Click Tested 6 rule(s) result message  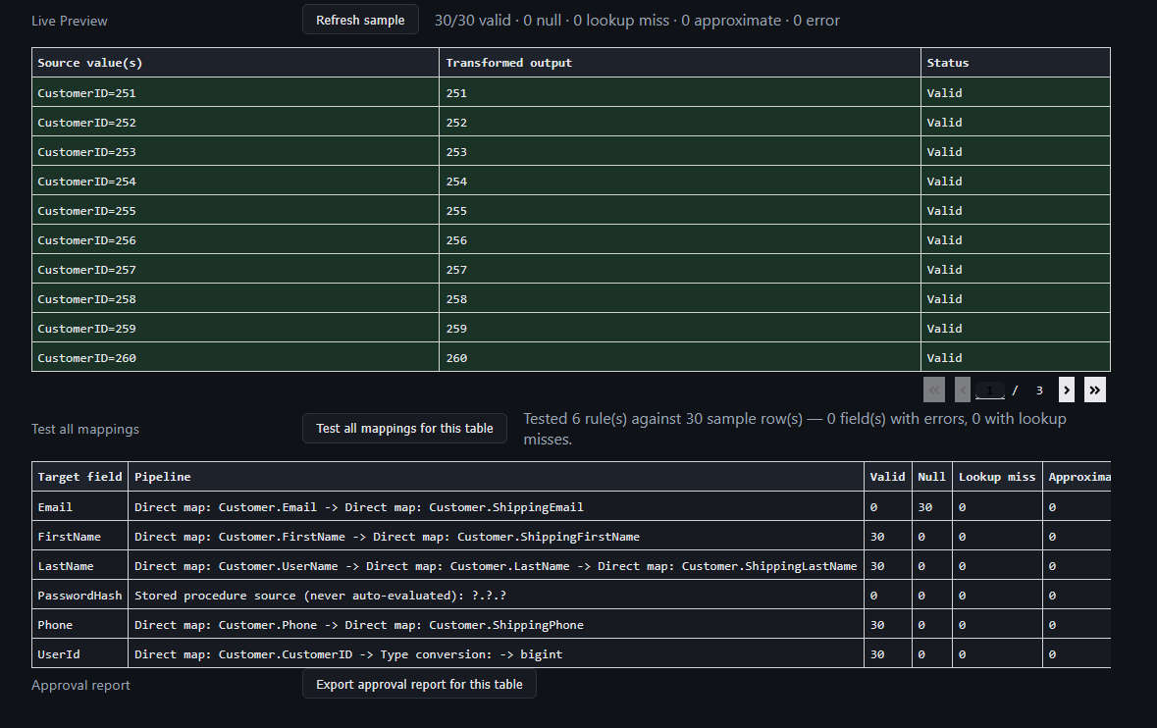click(795, 429)
